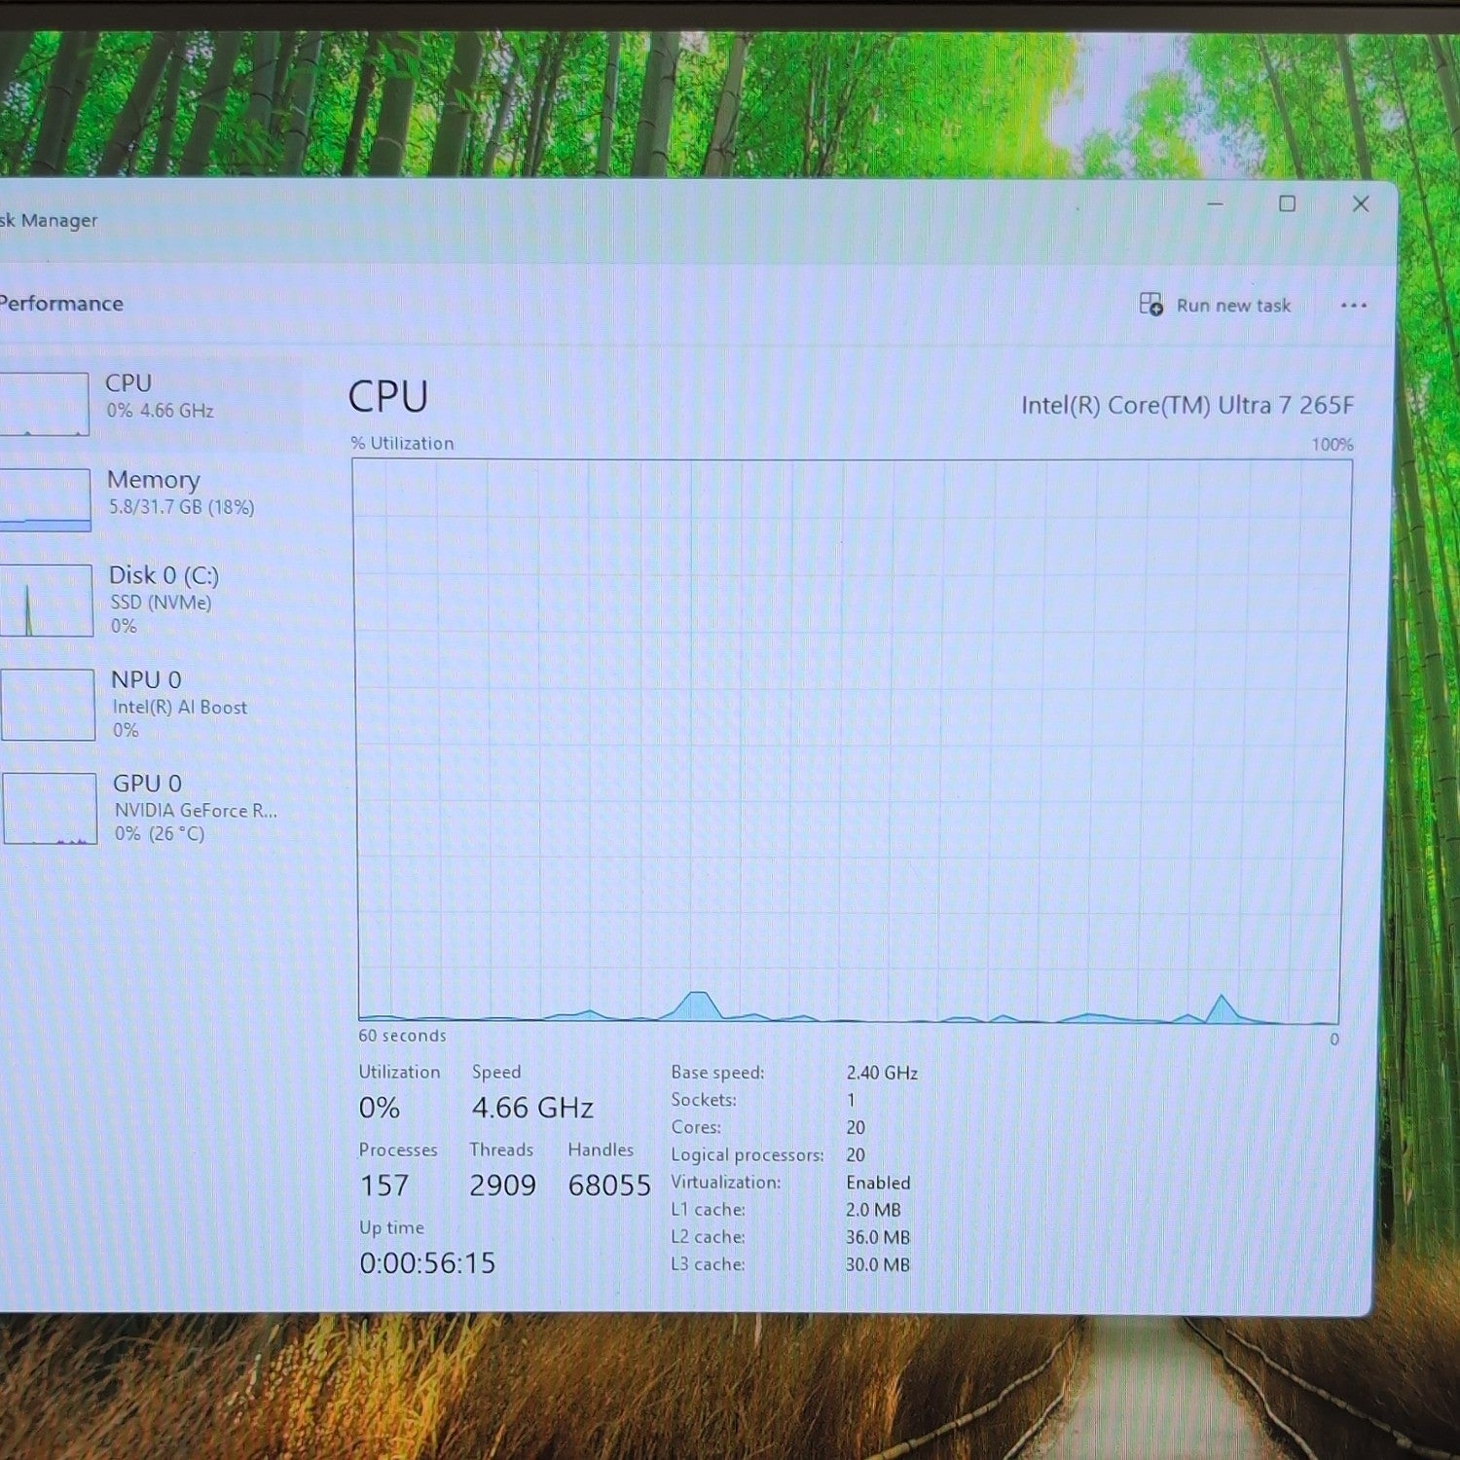Viewport: 1460px width, 1460px height.
Task: Click the CPU utilization graph area
Action: point(852,741)
